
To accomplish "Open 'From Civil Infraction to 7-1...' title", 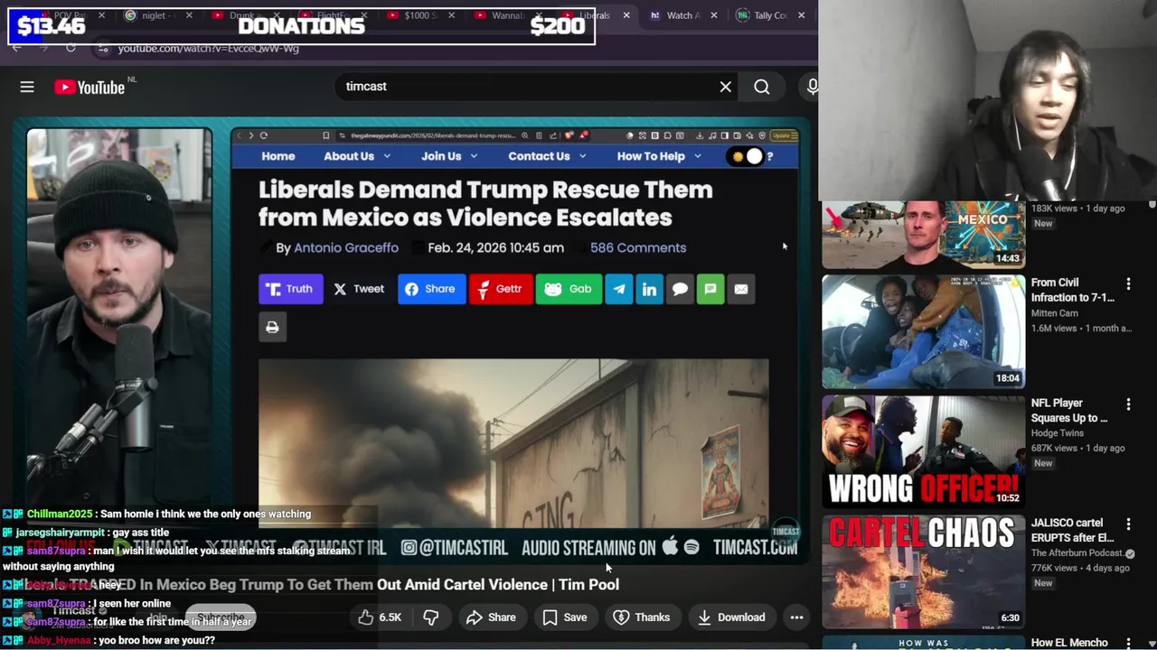I will coord(1073,290).
